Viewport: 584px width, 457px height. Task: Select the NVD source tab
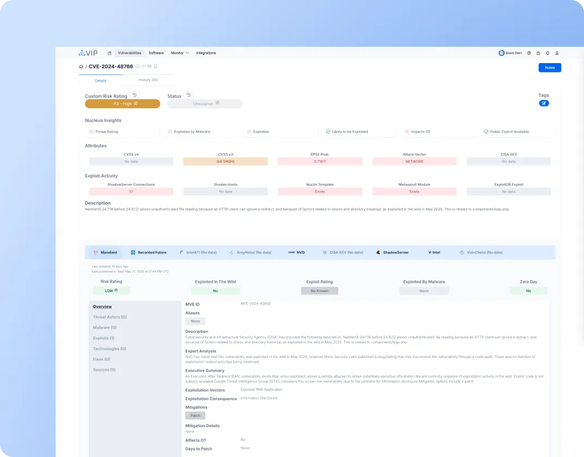tap(296, 252)
